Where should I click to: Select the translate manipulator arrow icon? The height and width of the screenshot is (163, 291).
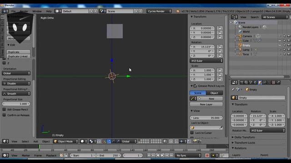(109, 142)
